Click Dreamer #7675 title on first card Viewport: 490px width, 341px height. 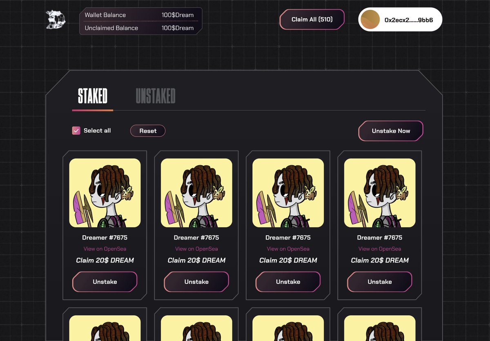(x=105, y=238)
